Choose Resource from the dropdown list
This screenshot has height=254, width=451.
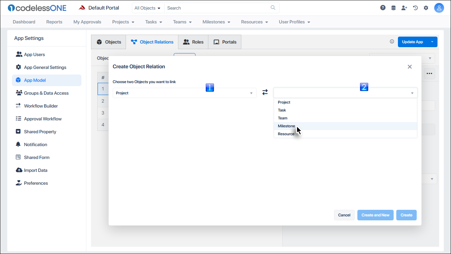pos(346,134)
